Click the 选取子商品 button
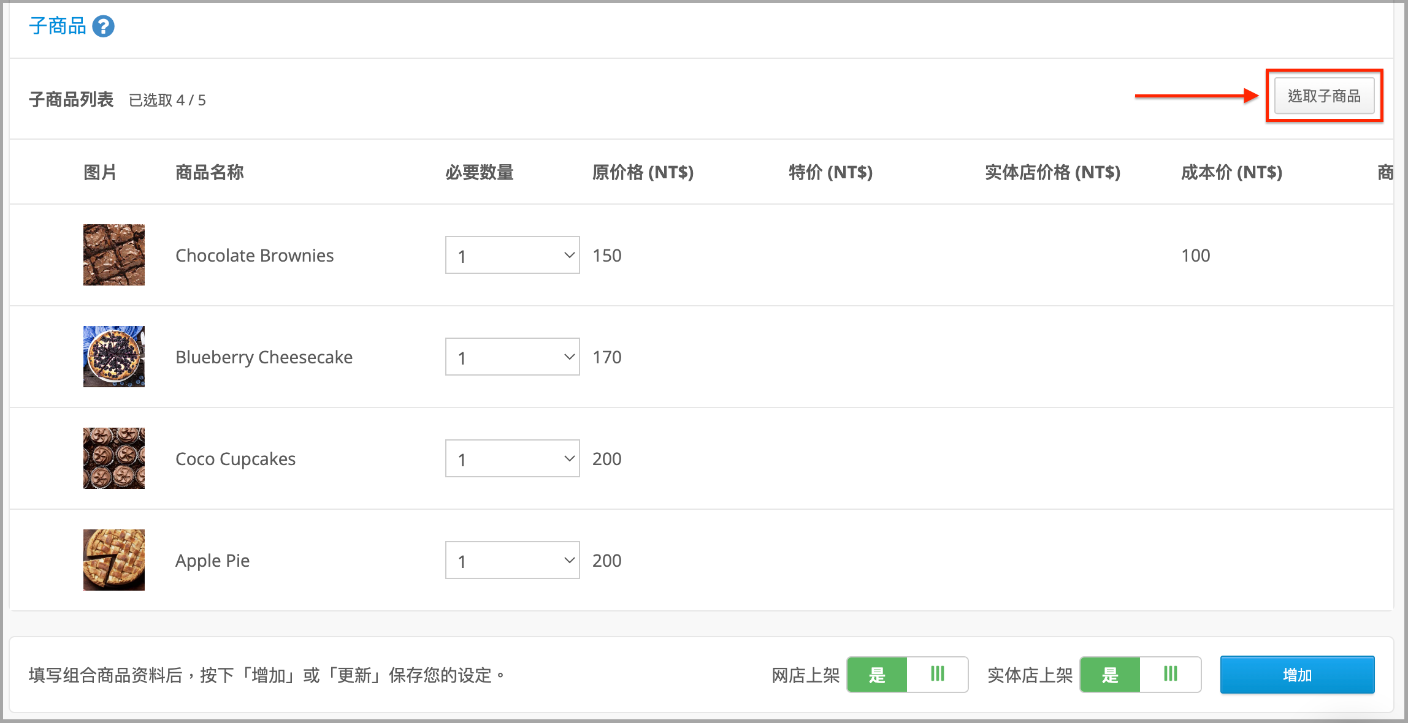 1324,96
